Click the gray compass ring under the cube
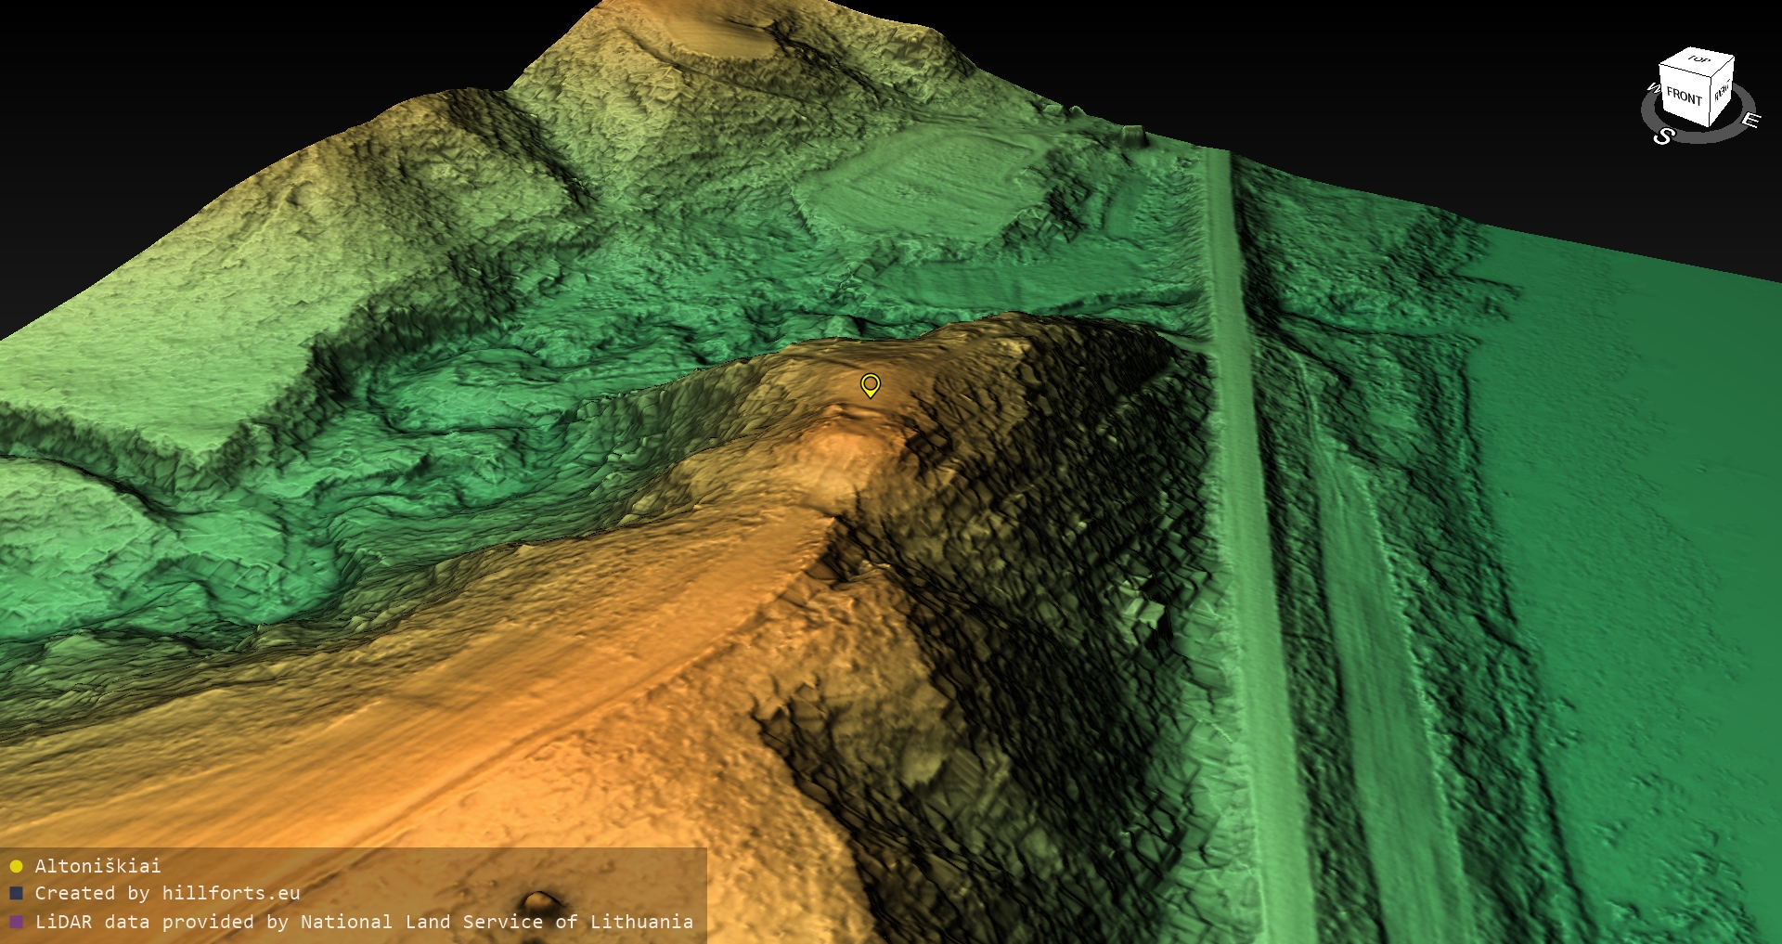The height and width of the screenshot is (944, 1782). tap(1703, 137)
